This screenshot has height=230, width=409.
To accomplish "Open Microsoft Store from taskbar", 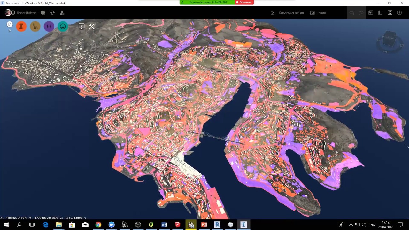I will [72, 225].
